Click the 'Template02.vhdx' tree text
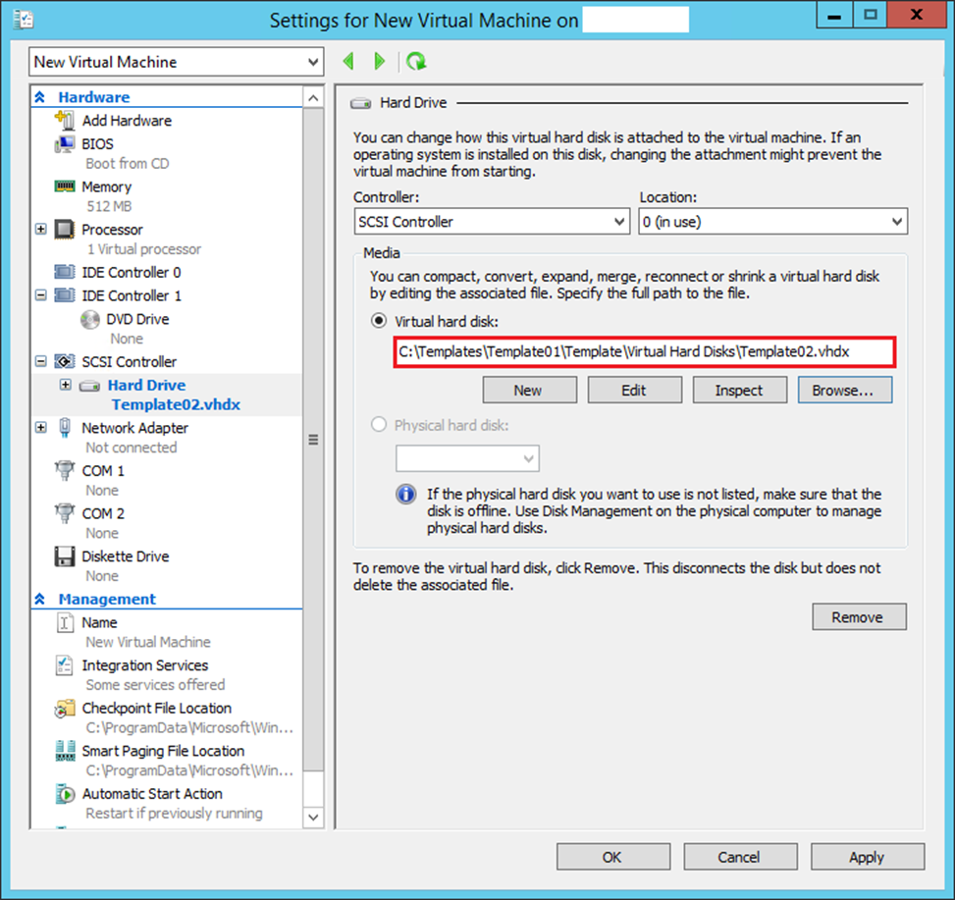The width and height of the screenshot is (955, 900). [x=176, y=405]
